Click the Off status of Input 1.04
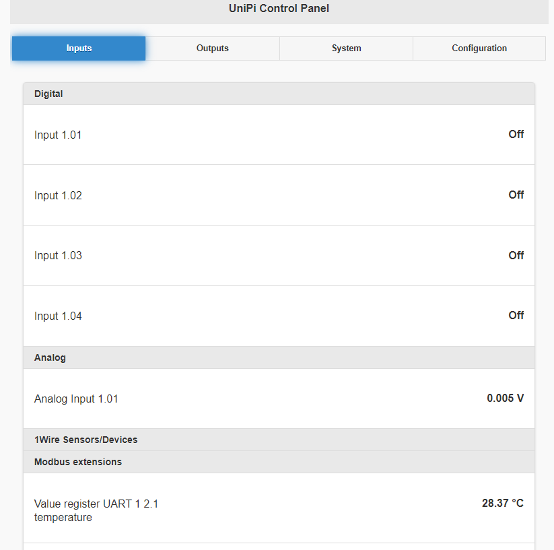The image size is (554, 550). tap(516, 316)
